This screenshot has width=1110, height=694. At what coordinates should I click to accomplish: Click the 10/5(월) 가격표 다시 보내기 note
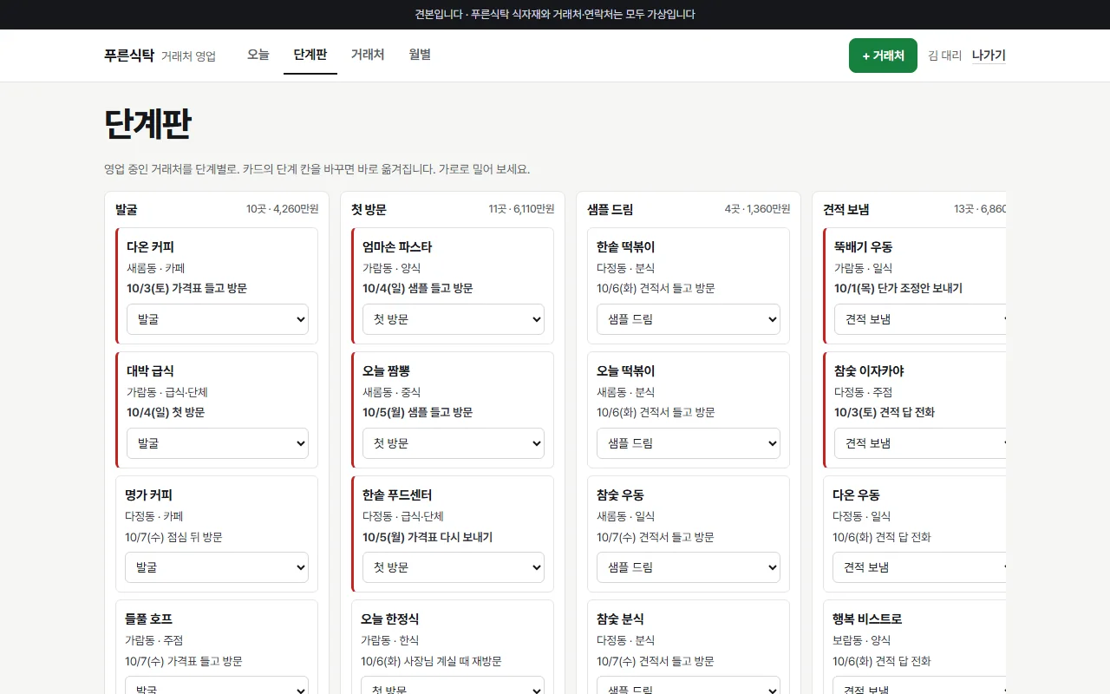428,537
